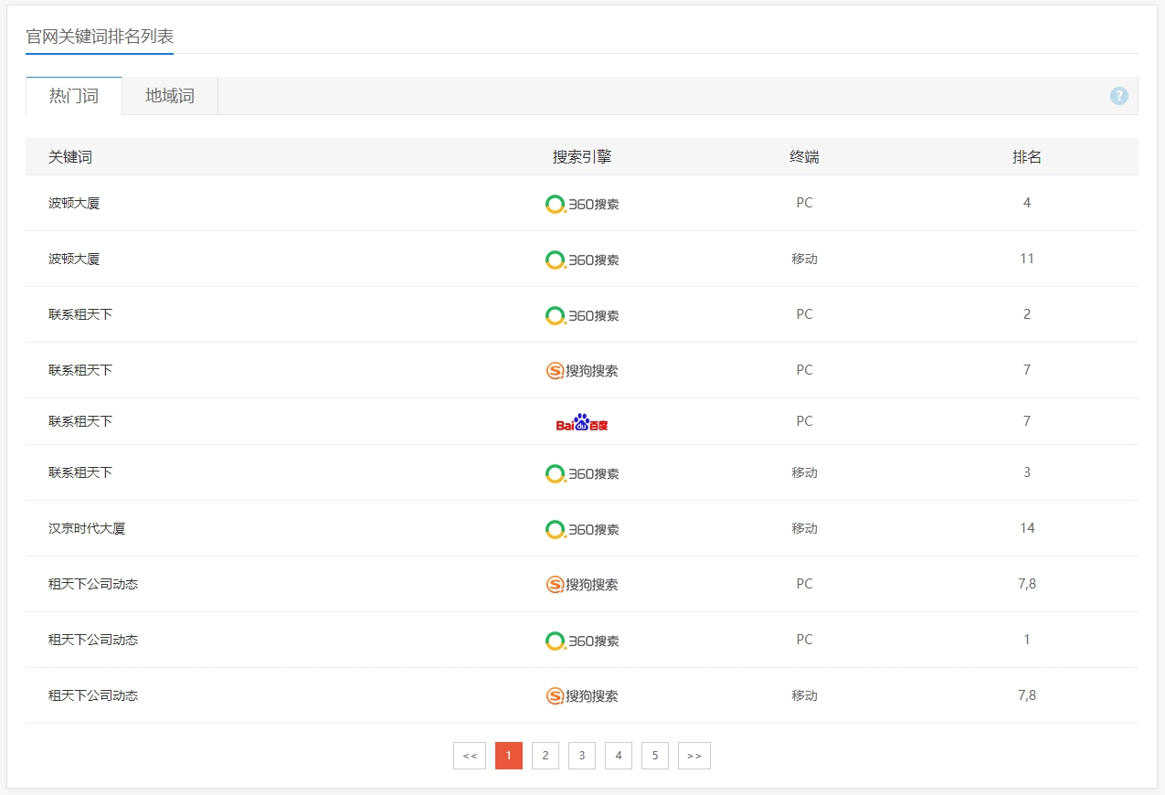Click the 关键词 column header
Viewport: 1165px width, 795px height.
[x=70, y=157]
